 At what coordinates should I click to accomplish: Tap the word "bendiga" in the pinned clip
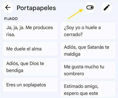click(x=15, y=71)
